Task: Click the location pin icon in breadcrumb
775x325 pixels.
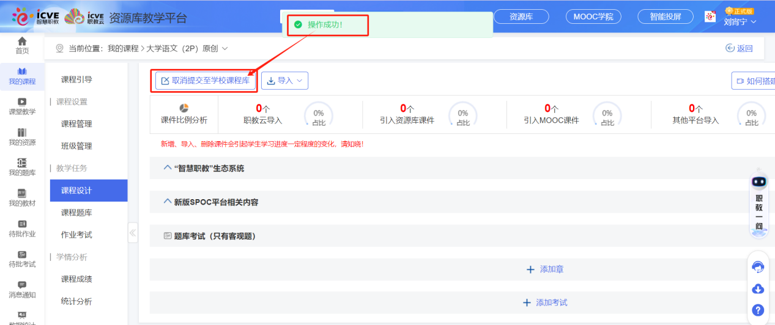Action: point(59,48)
